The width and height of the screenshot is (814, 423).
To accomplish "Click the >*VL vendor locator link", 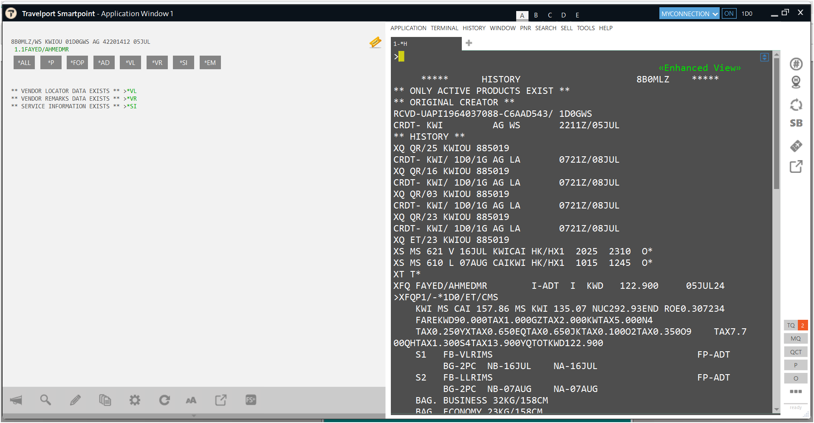I will pos(130,91).
